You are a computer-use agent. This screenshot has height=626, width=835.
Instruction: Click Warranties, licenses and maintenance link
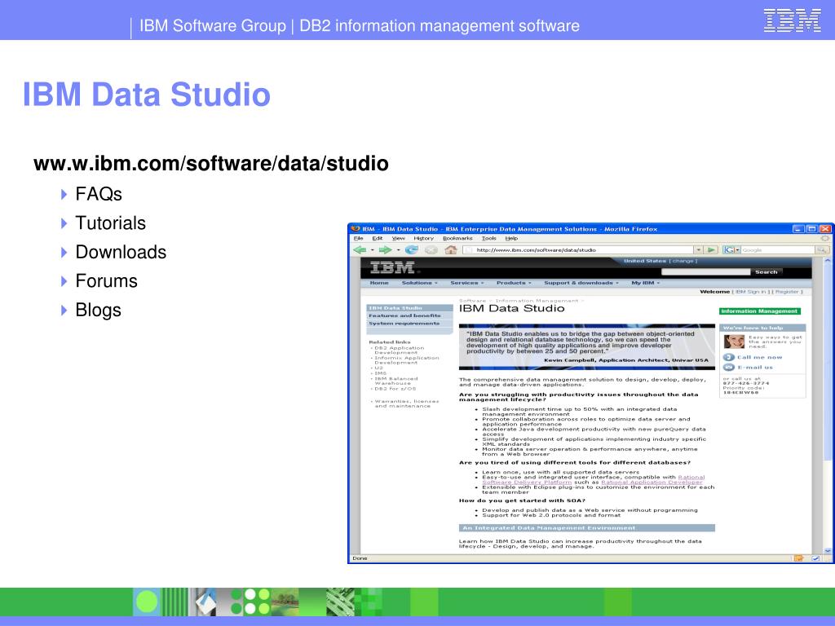click(x=407, y=403)
